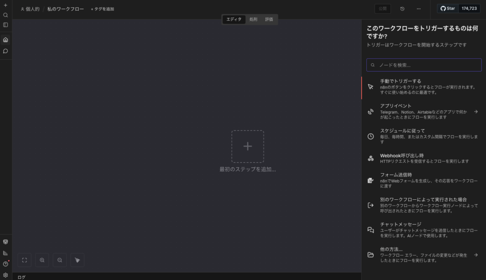486x280 pixels.
Task: Toggle the sidebar panel layout icon
Action: click(6, 25)
